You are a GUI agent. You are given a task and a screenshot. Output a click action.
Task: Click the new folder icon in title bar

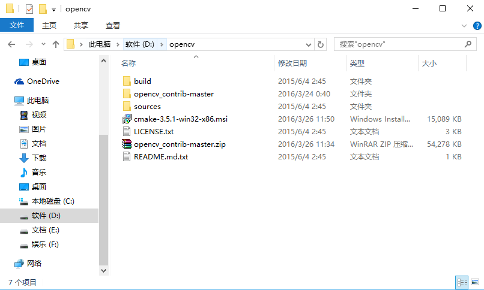(43, 9)
